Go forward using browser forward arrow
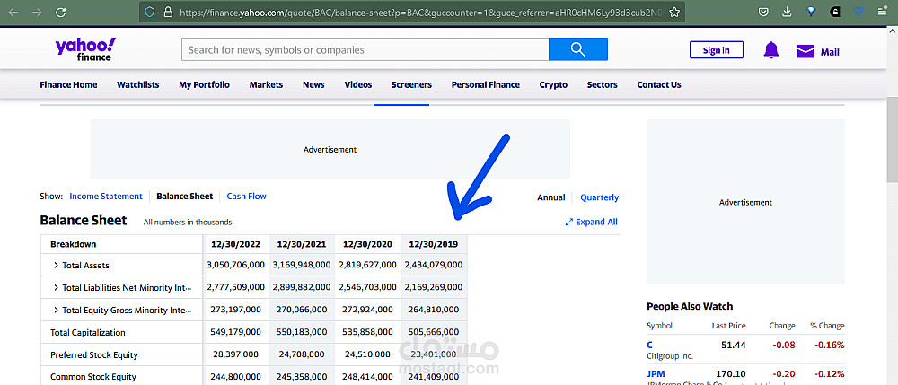Image resolution: width=898 pixels, height=385 pixels. click(x=37, y=12)
